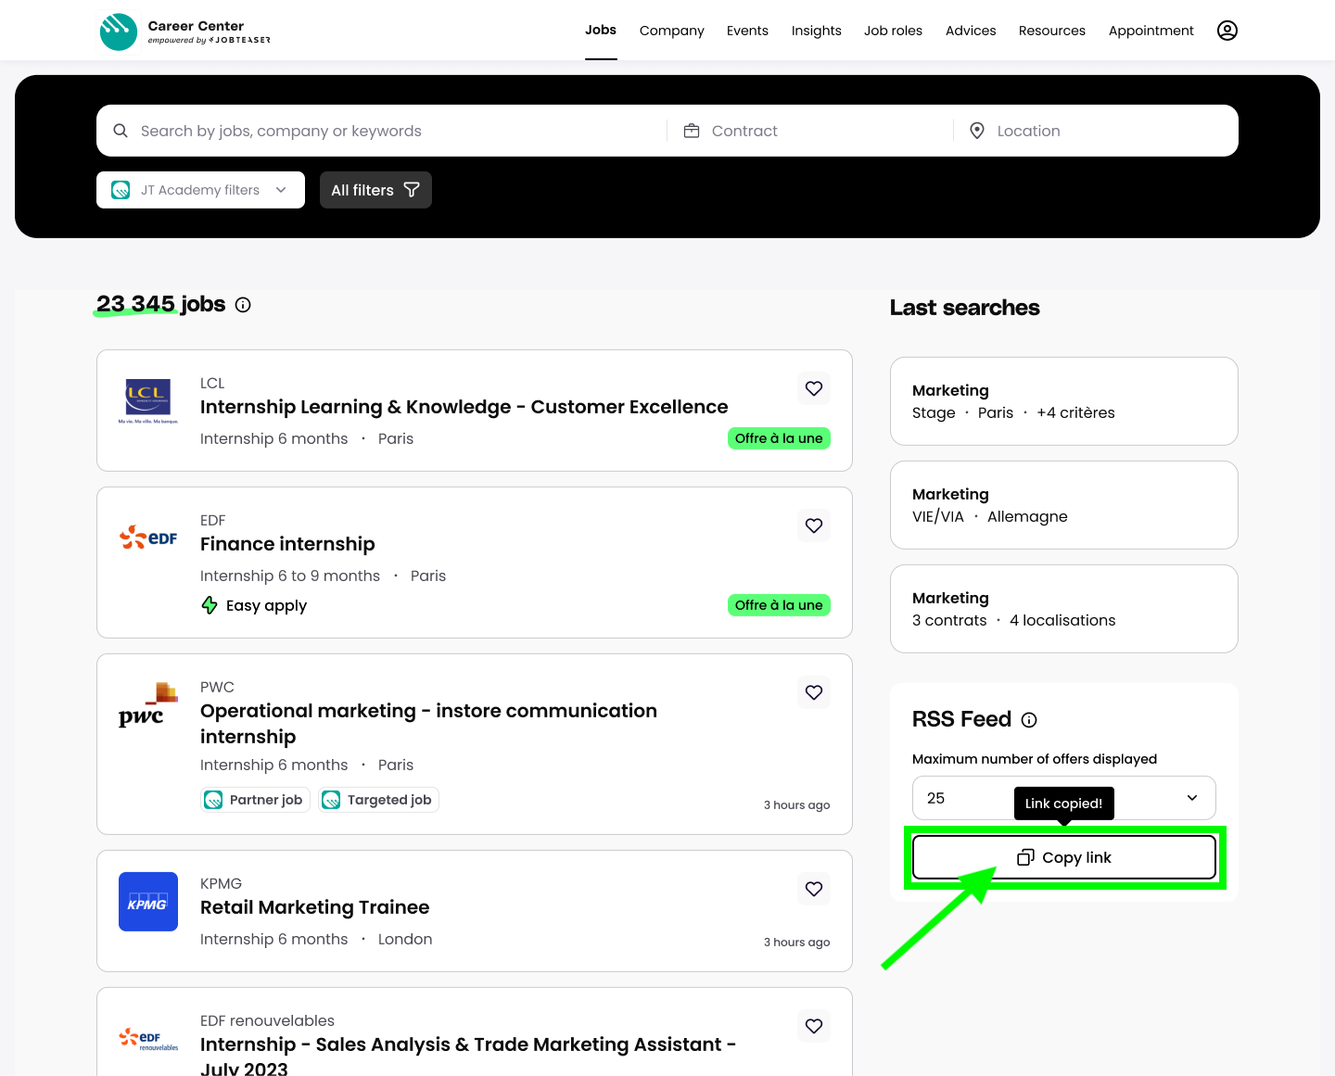The image size is (1335, 1076).
Task: Open the Resources menu item
Action: click(1052, 31)
